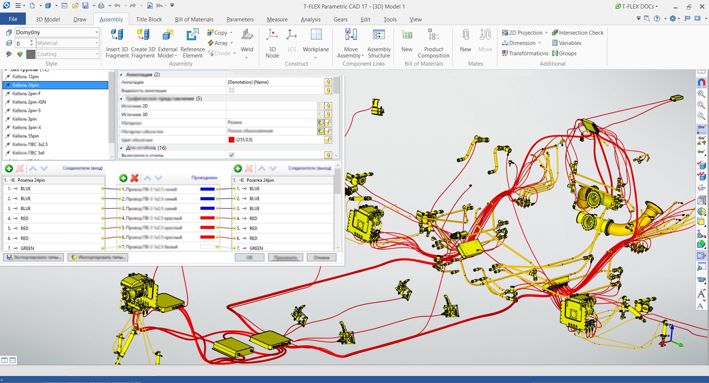The image size is (709, 383).
Task: Toggle lock on Источник 2D row
Action: pyautogui.click(x=328, y=106)
